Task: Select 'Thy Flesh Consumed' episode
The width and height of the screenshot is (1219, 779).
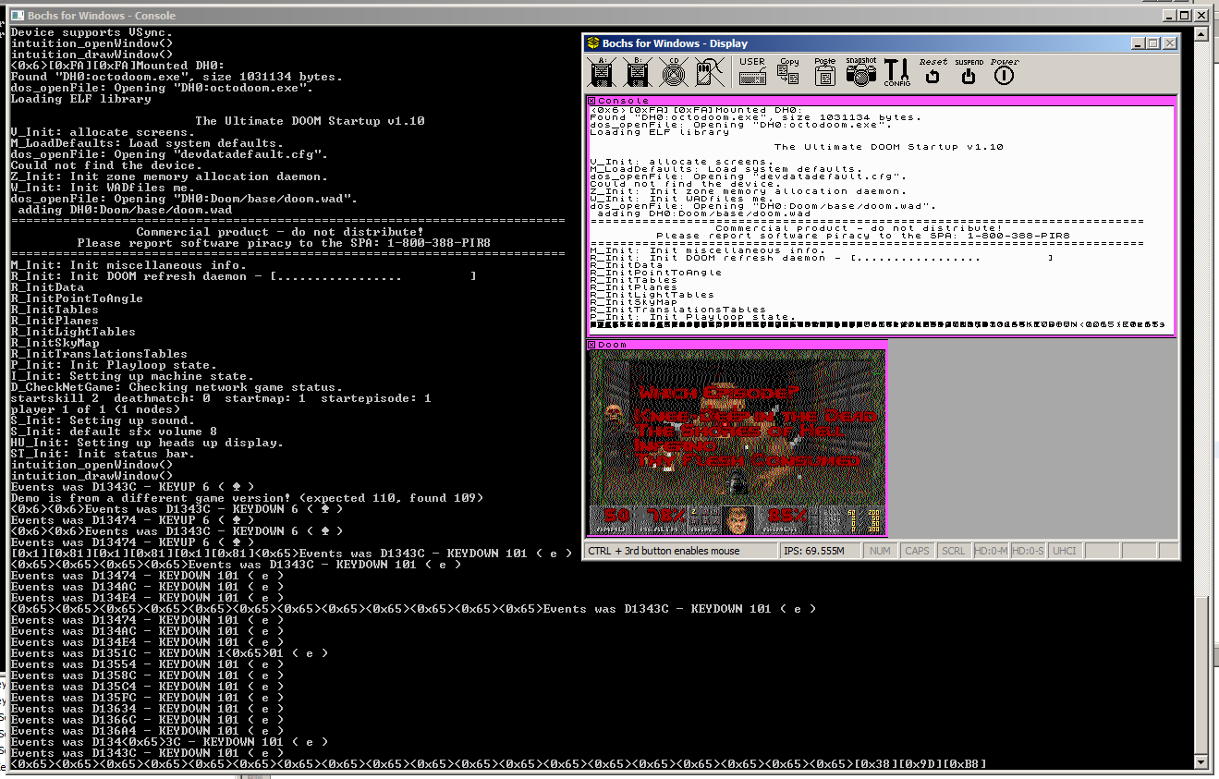Action: [x=749, y=459]
